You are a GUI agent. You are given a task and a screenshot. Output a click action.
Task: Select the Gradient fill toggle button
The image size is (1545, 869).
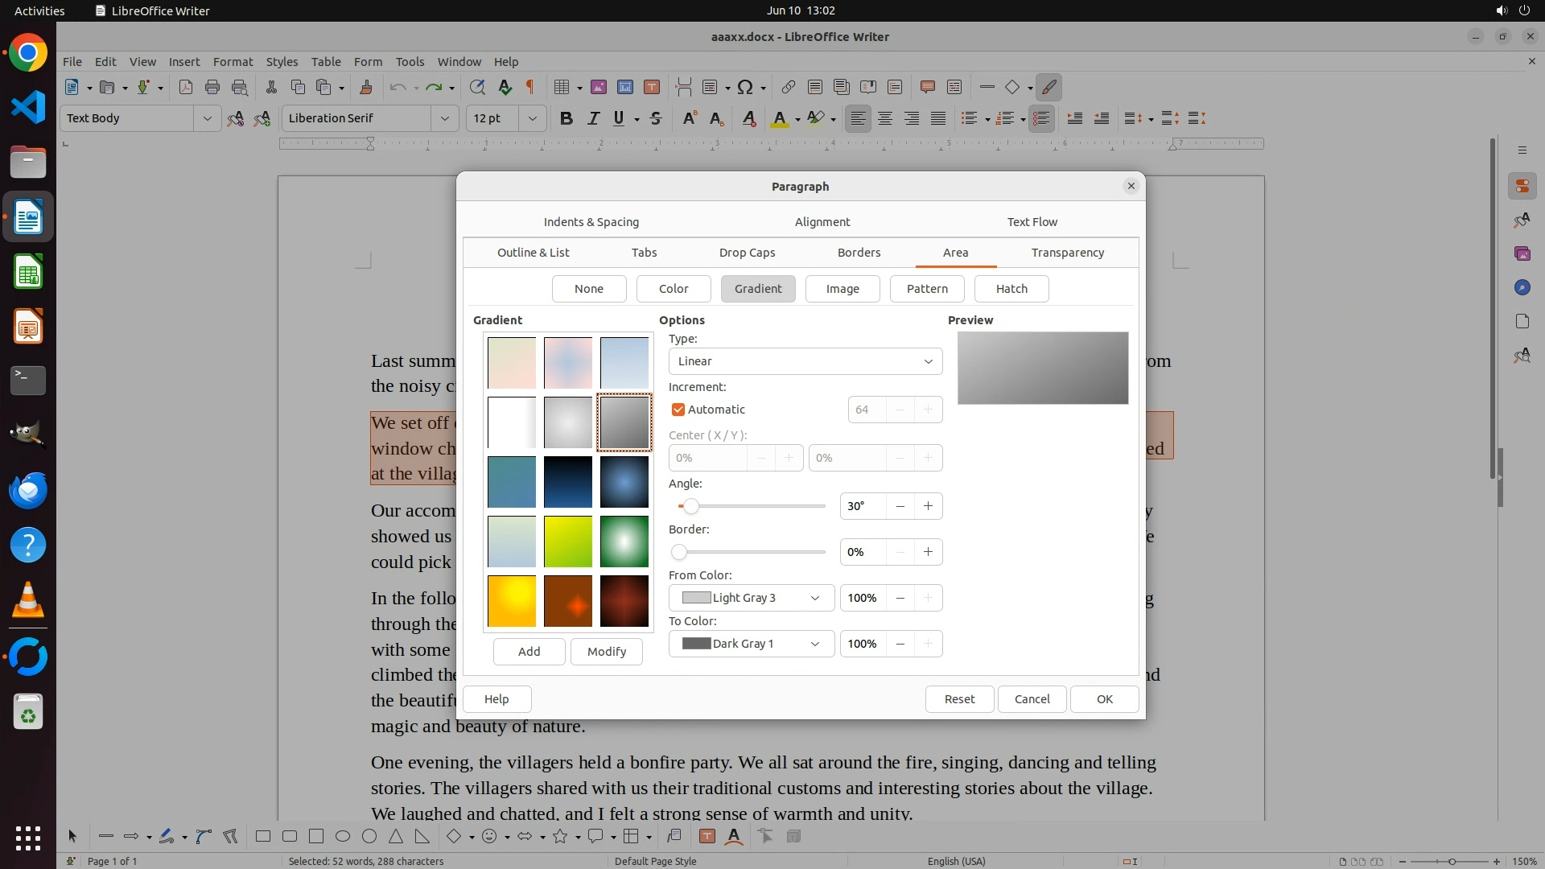pyautogui.click(x=757, y=289)
